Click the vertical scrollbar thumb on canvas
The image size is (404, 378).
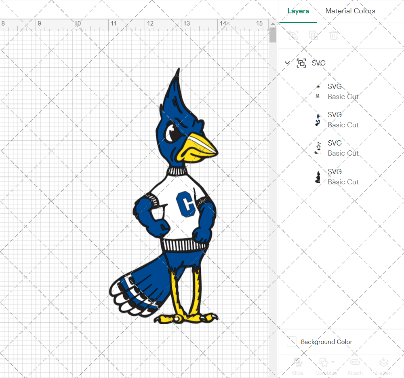pos(273,35)
